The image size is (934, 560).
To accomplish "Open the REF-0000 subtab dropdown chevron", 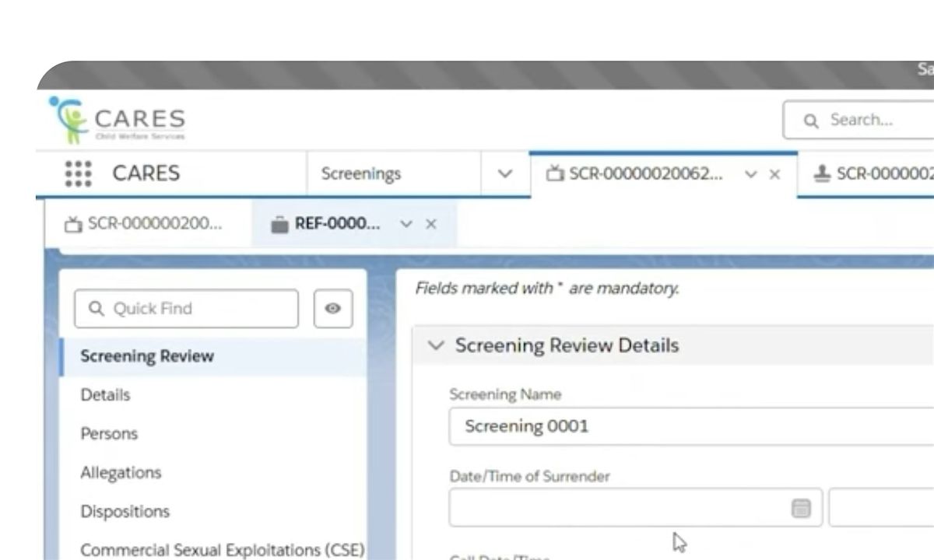I will pyautogui.click(x=406, y=224).
